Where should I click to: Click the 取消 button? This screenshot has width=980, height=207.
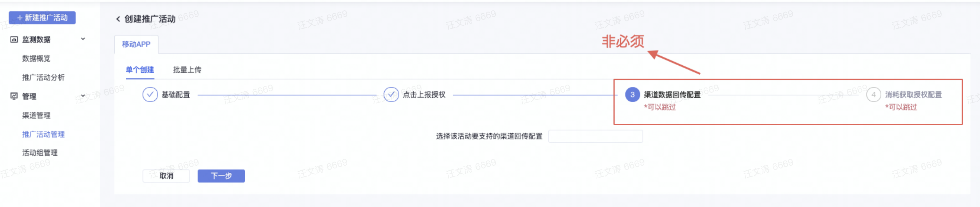tap(166, 176)
